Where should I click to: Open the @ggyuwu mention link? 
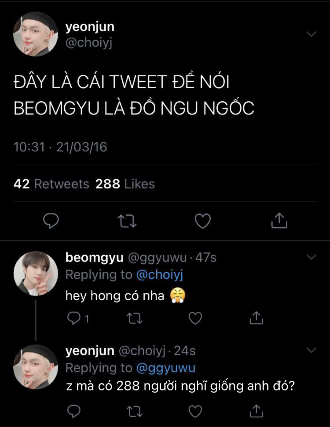tap(166, 368)
